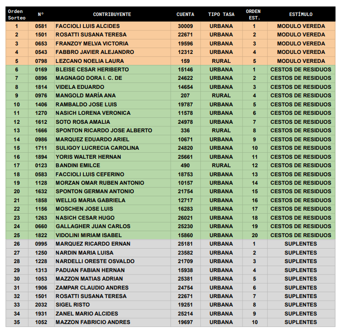Click account number 19697
This screenshot has width=342, height=334.
(x=185, y=323)
